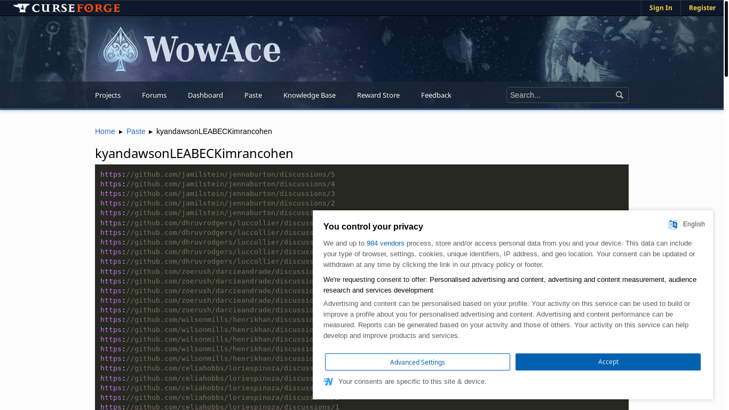
Task: Click the Paste breadcrumb link
Action: pyautogui.click(x=136, y=131)
